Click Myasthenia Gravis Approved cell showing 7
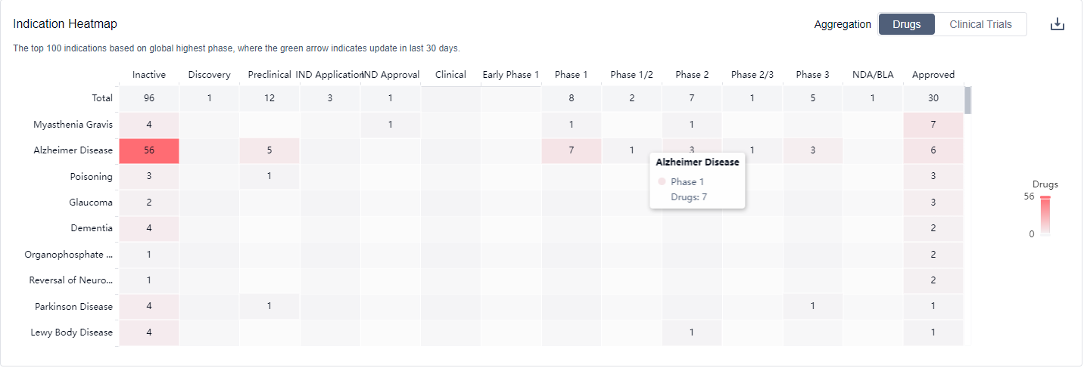Viewport: 1084px width, 368px height. [x=933, y=125]
